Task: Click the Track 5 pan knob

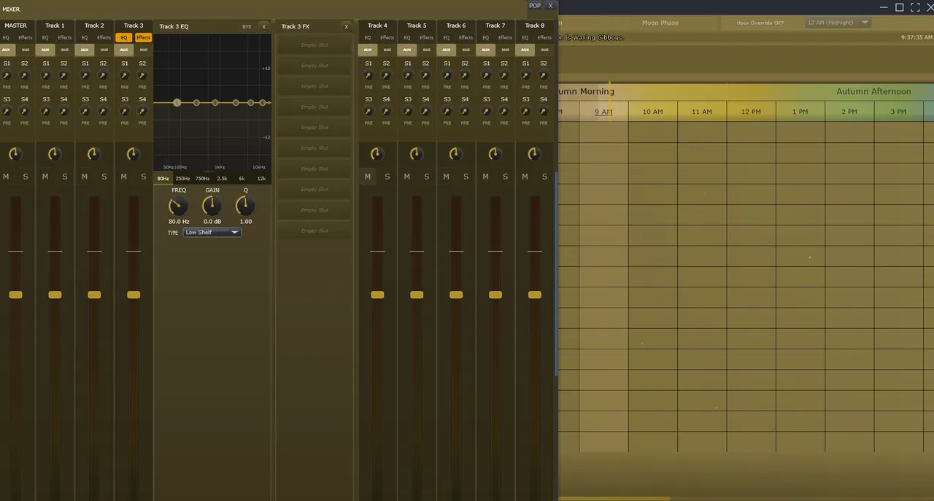Action: [x=416, y=154]
